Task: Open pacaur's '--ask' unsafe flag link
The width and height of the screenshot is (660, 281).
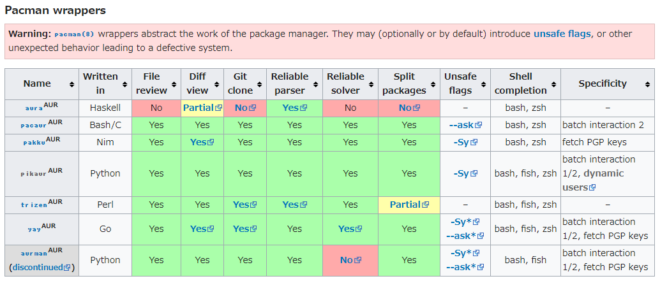Action: point(465,125)
